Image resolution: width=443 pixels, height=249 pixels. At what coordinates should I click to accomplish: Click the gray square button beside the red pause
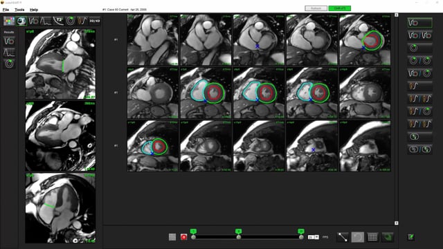tap(172, 237)
